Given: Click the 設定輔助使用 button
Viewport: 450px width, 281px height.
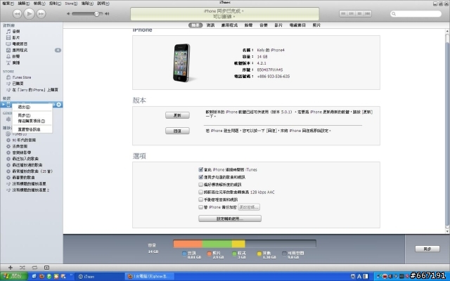Looking at the screenshot, I should 230,218.
